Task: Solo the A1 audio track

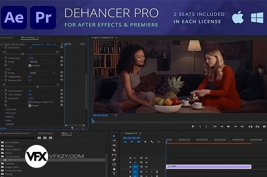Action: 151,172
